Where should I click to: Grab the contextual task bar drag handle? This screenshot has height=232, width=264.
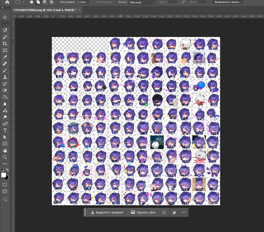click(85, 212)
